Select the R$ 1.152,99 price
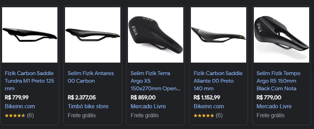This screenshot has width=314, height=129. click(207, 98)
